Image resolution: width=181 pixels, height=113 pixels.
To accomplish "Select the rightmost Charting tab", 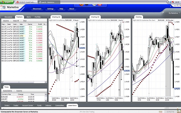I will [x=138, y=17].
